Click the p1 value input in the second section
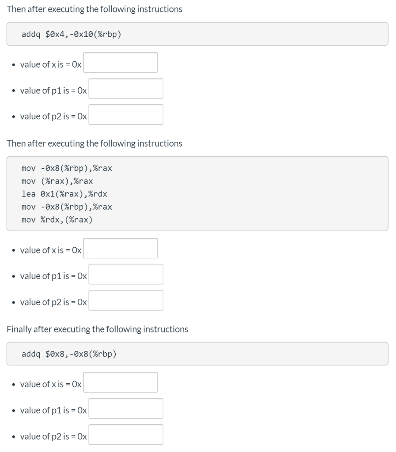 126,275
